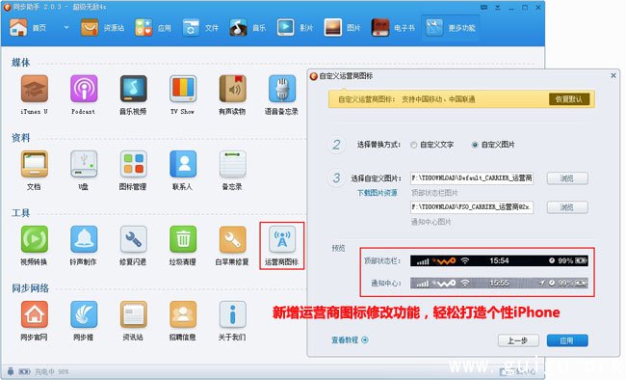Open the U盘 USB disk icon

(84, 164)
